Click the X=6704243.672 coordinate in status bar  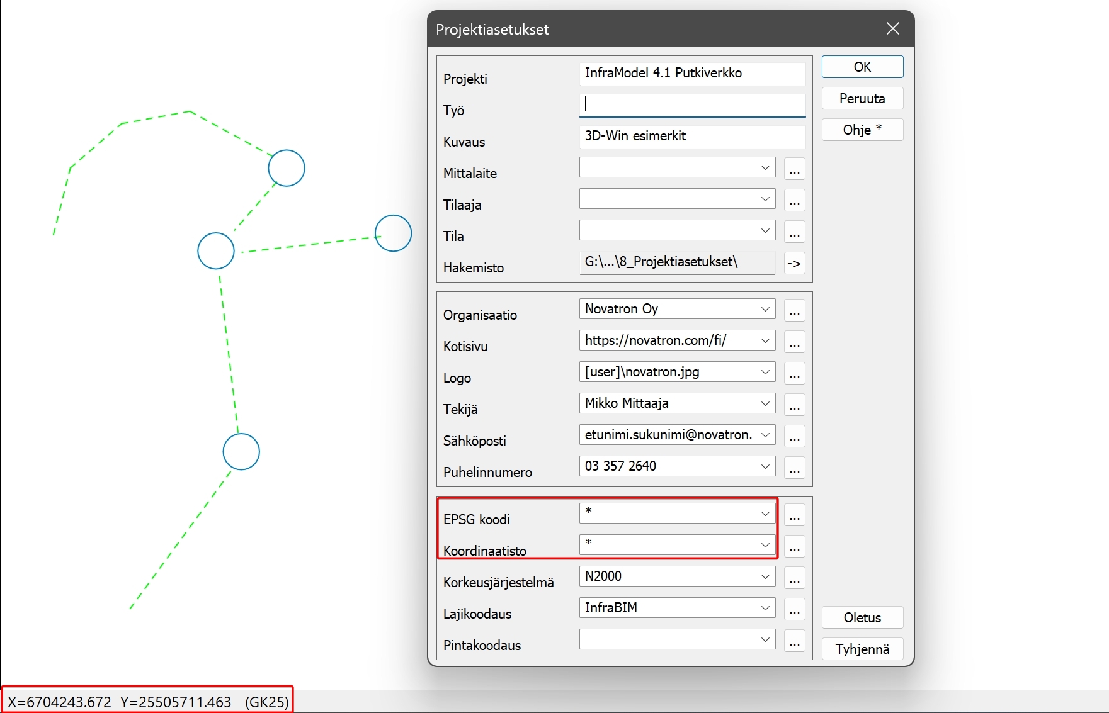point(59,702)
